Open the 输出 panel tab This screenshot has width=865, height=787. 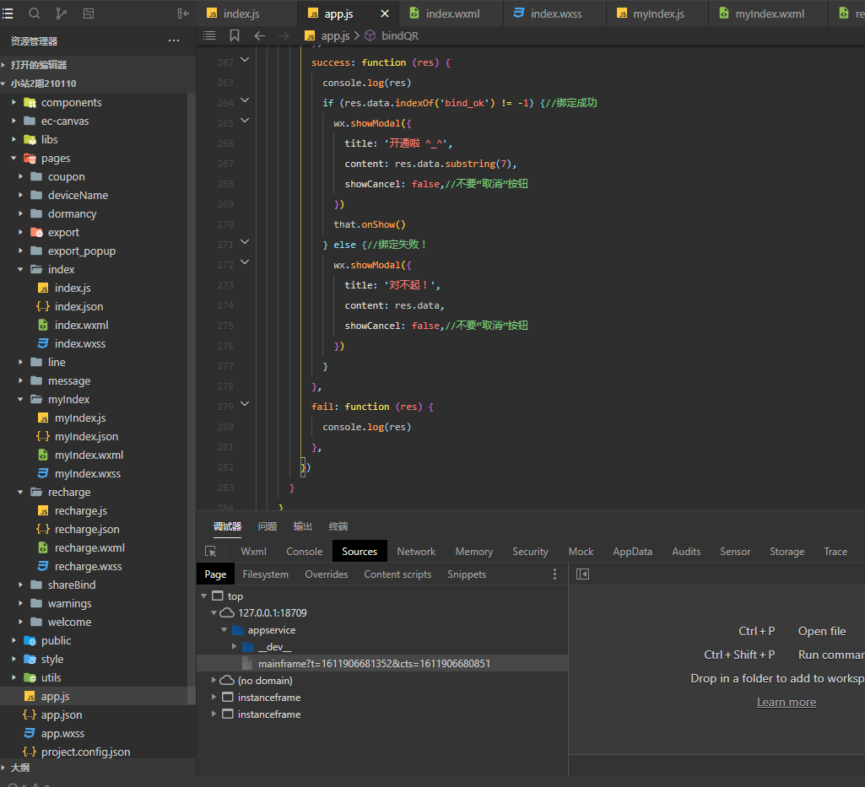[302, 526]
